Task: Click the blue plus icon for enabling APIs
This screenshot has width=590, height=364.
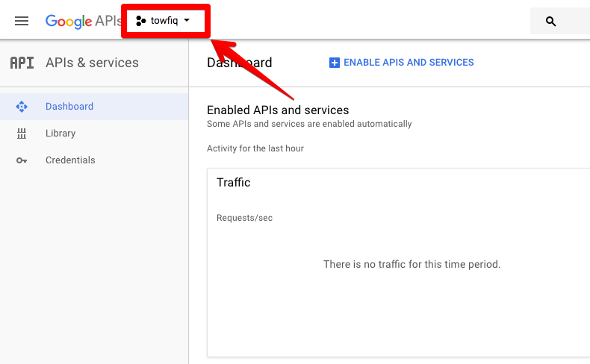Action: [x=335, y=63]
